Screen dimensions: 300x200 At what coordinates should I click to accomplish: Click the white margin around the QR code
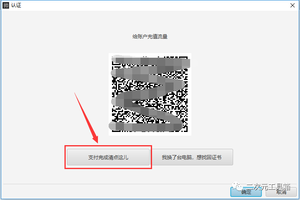click(x=150, y=134)
